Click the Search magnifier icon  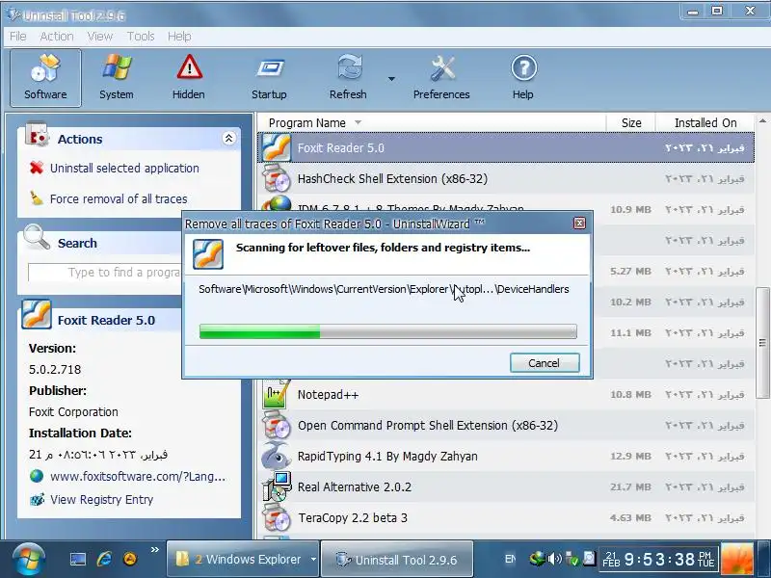[x=37, y=237]
